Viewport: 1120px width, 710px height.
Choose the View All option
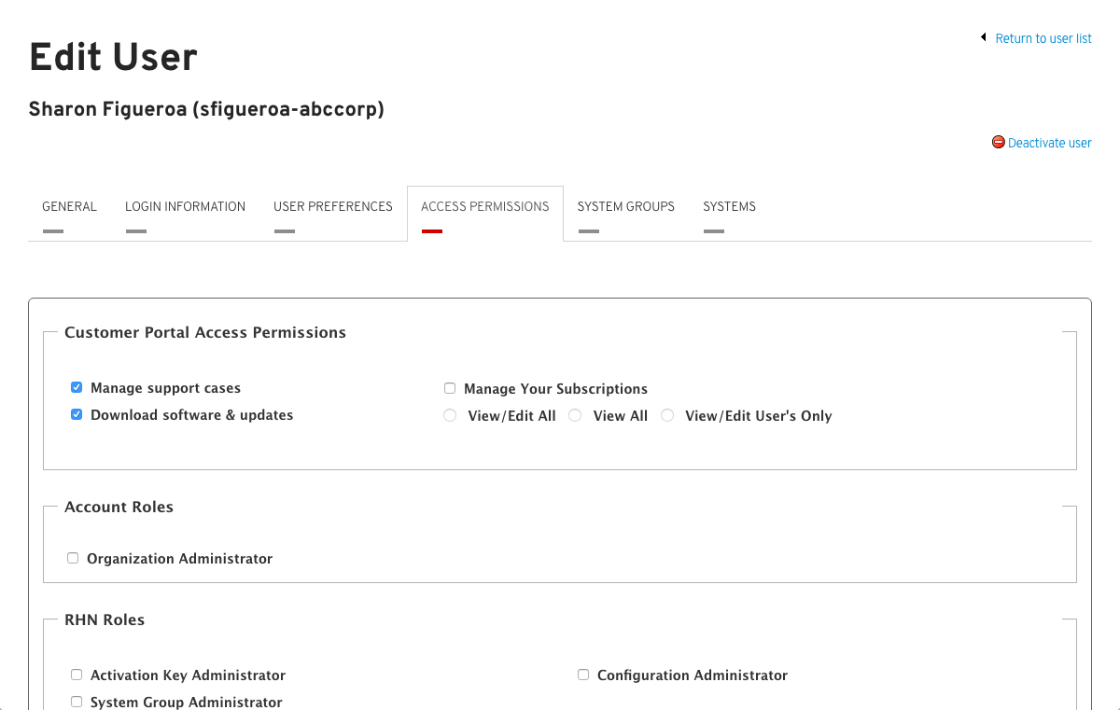click(x=575, y=415)
